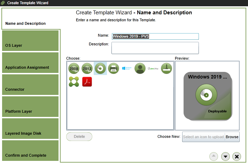Screen dimensions: 248x164
Task: Select the green Citrix XenApp icon
Action: 73,82
